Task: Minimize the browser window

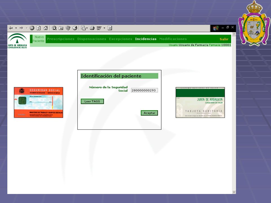Action: (x=223, y=28)
